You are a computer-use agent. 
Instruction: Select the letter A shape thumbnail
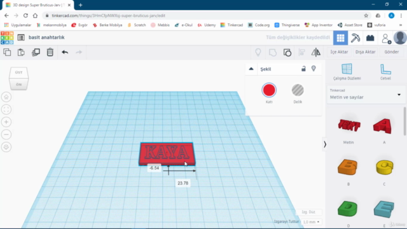(x=382, y=126)
